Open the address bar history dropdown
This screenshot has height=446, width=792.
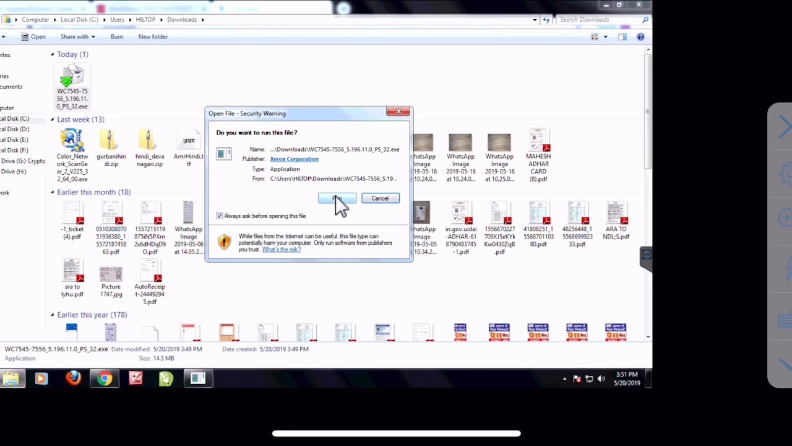535,20
